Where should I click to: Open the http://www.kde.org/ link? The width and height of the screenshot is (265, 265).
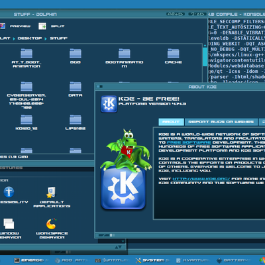pyautogui.click(x=201, y=179)
